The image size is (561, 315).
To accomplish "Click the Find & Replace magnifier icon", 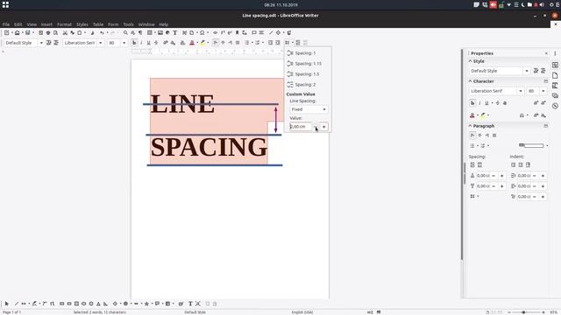I will click(x=125, y=32).
